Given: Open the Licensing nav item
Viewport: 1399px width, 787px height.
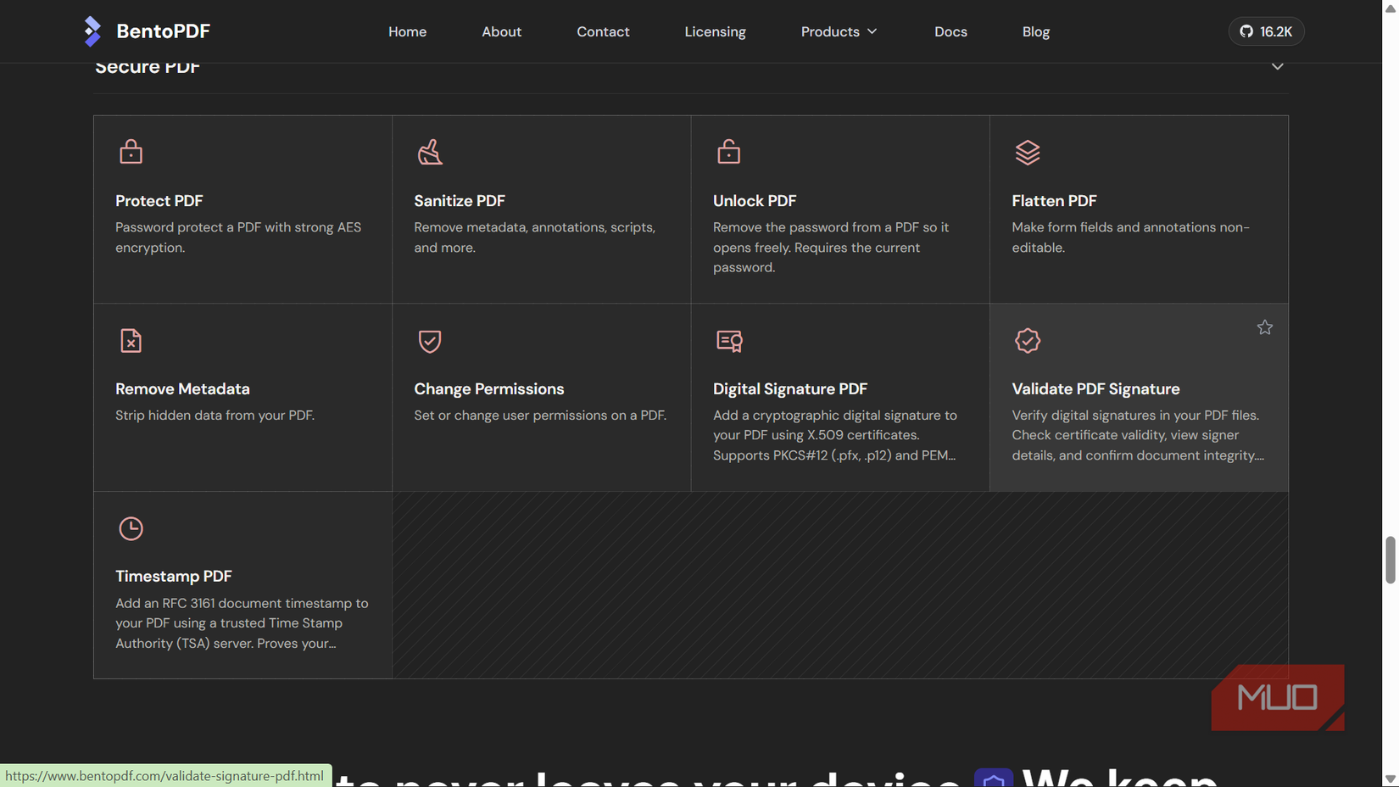Looking at the screenshot, I should [715, 31].
